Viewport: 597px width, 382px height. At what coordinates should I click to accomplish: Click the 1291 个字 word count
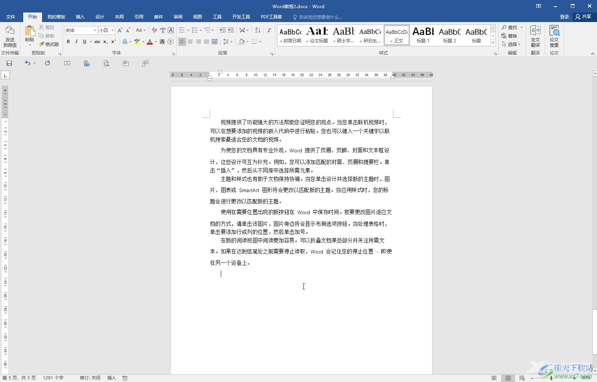[x=53, y=378]
